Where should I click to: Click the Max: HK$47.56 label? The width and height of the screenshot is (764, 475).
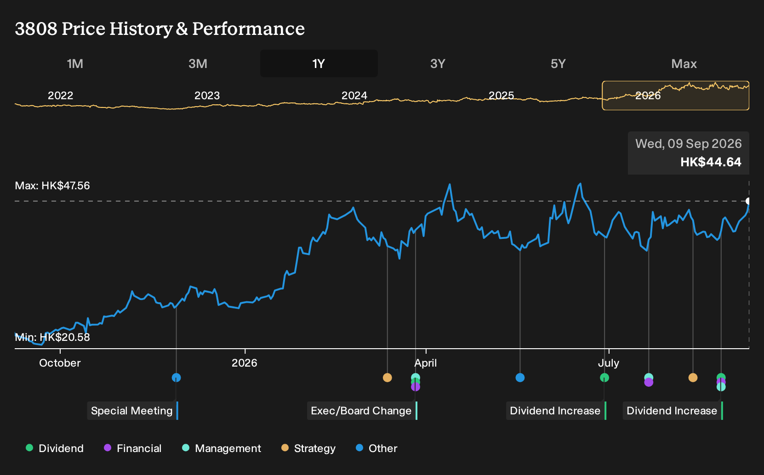(52, 186)
